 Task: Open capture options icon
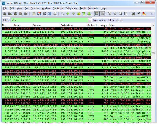10,14
